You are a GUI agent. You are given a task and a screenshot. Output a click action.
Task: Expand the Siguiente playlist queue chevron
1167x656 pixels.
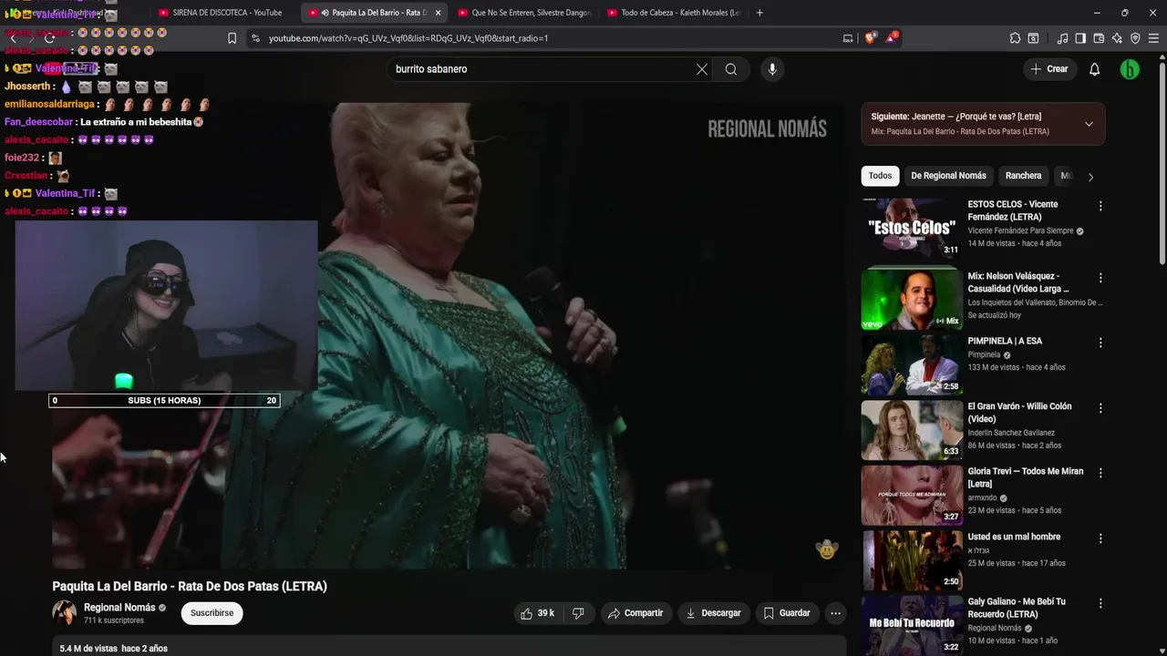click(1089, 124)
